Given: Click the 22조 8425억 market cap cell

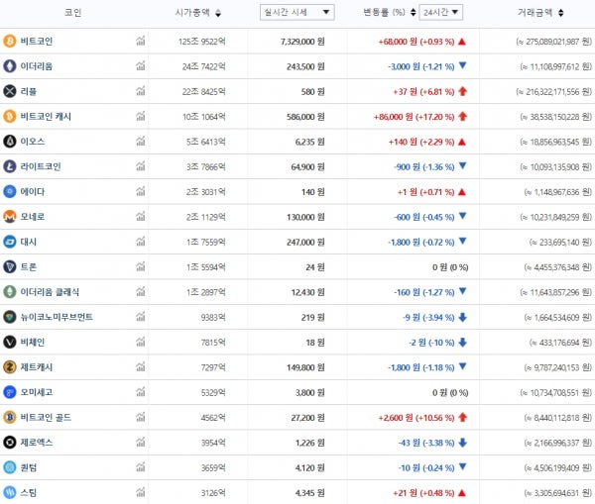Looking at the screenshot, I should click(203, 92).
